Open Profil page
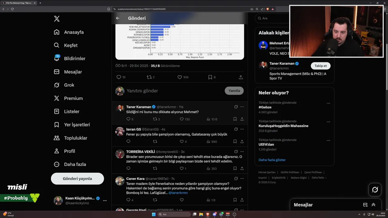The width and height of the screenshot is (388, 218). click(x=64, y=151)
